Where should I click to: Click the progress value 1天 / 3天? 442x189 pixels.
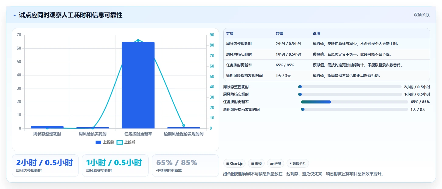tap(418, 110)
